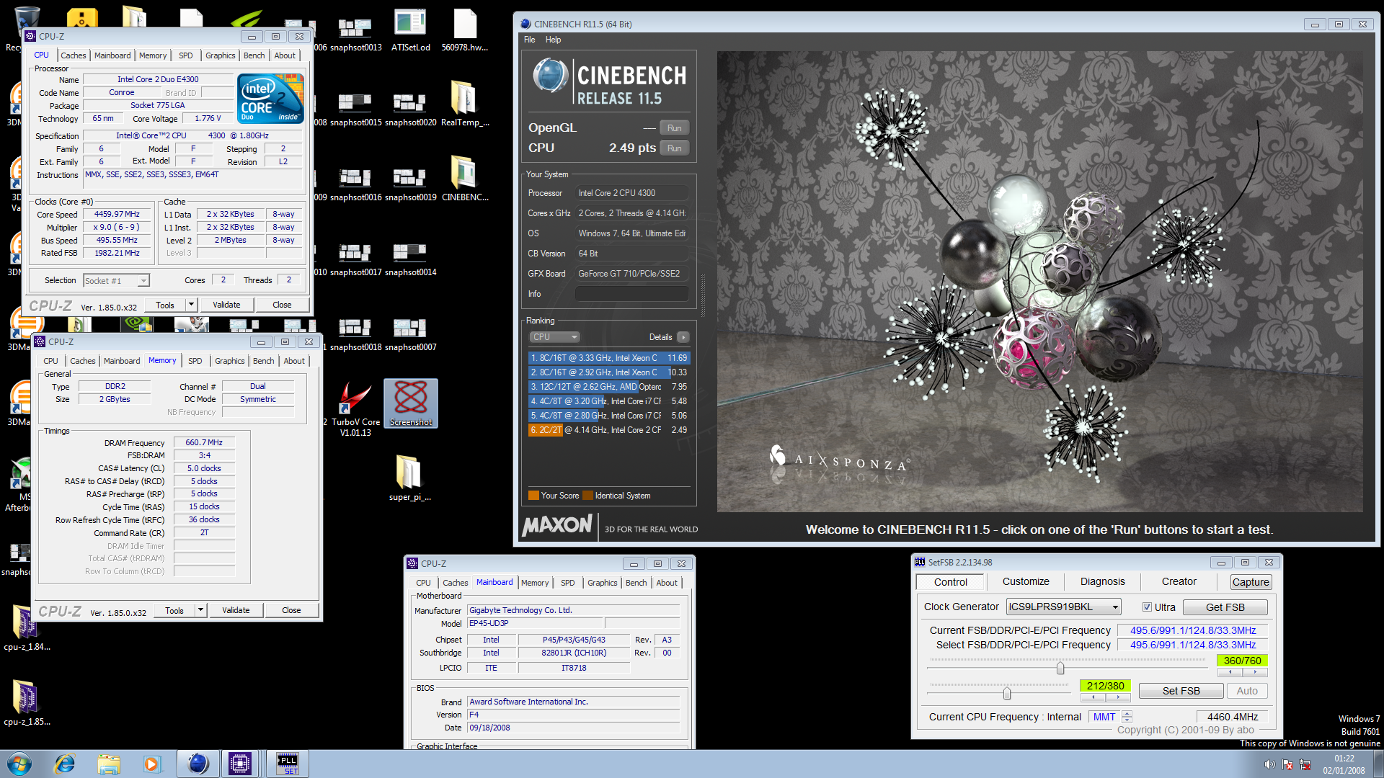The height and width of the screenshot is (778, 1384).
Task: Click the MMT spinner in SetFSB
Action: click(1127, 717)
